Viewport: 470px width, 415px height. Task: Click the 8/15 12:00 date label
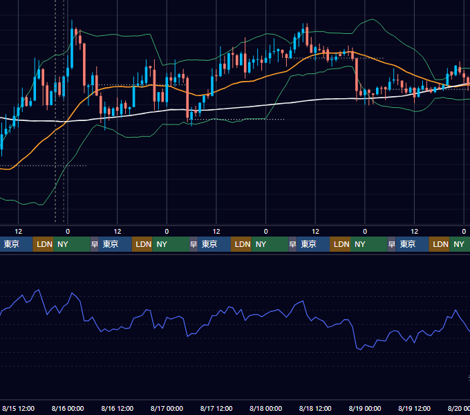pos(18,408)
